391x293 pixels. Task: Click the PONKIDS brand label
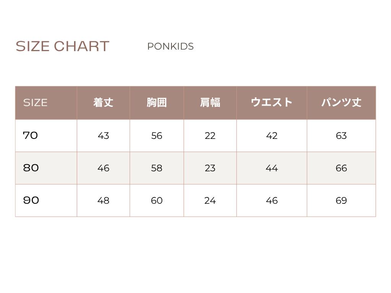coord(170,47)
